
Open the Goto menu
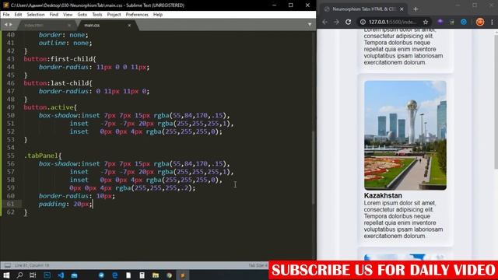pos(82,15)
